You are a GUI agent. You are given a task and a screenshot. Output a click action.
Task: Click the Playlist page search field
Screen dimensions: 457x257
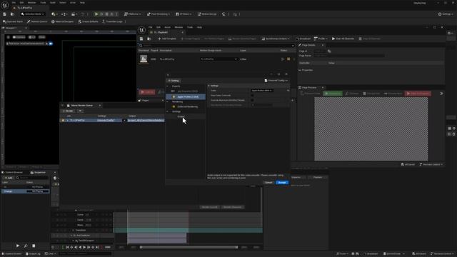click(x=216, y=46)
